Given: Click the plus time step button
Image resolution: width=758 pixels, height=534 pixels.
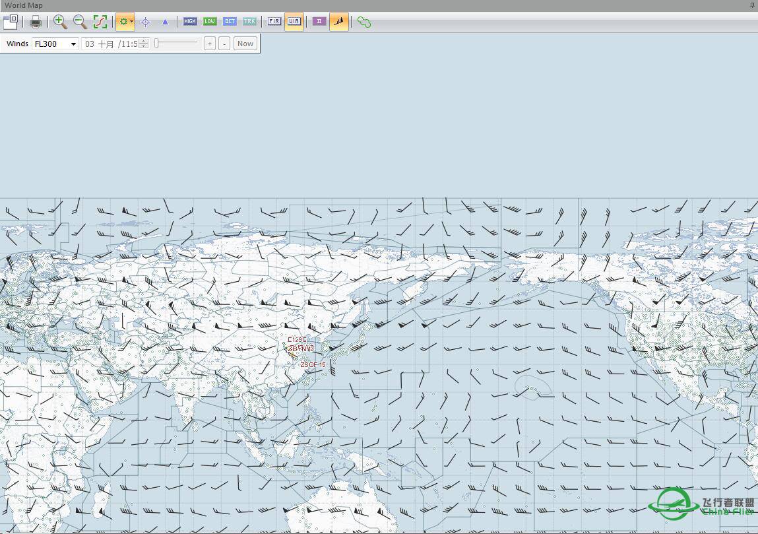Looking at the screenshot, I should tap(209, 44).
